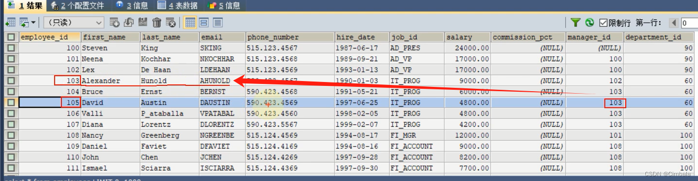Click the commission_pct column header

(x=528, y=37)
